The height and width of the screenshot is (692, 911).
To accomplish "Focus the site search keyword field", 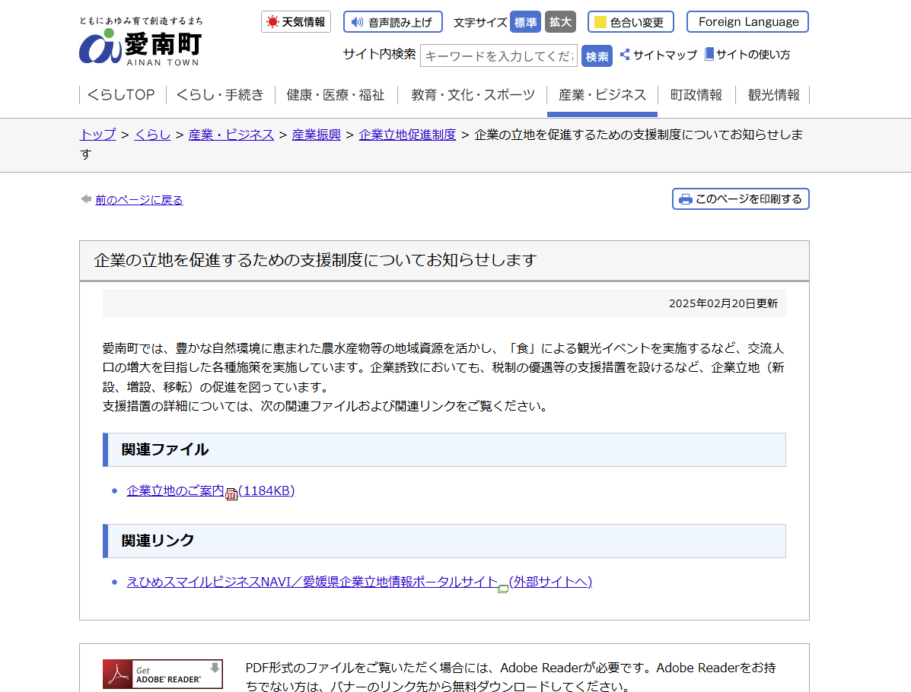I will pyautogui.click(x=499, y=56).
